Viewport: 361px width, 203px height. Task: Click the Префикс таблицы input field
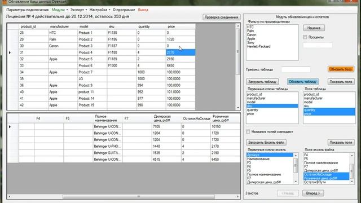pos(296,69)
